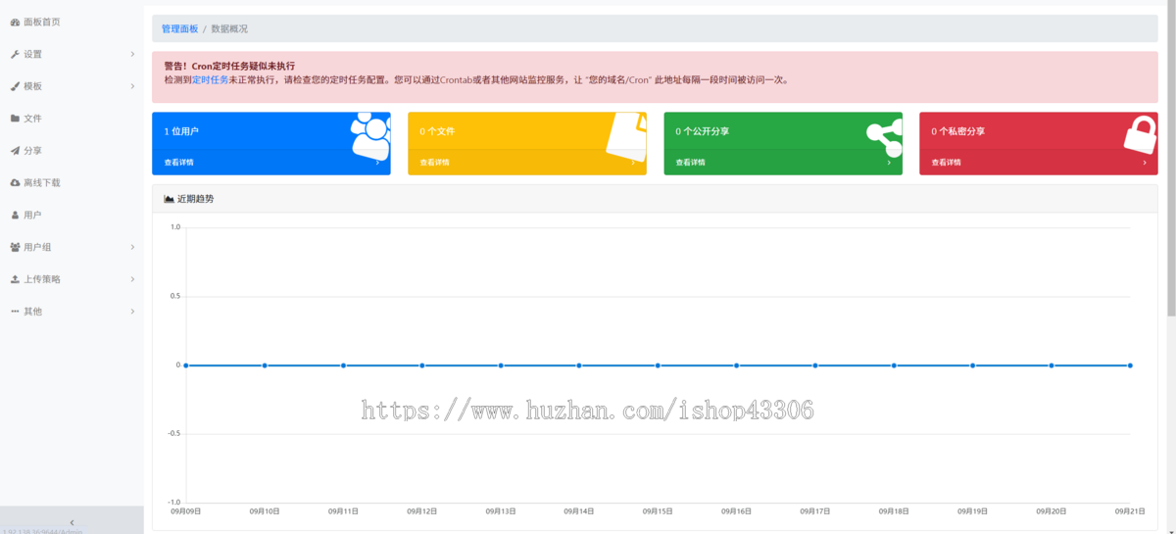Collapse the sidebar with the bottom chevron

[x=72, y=523]
